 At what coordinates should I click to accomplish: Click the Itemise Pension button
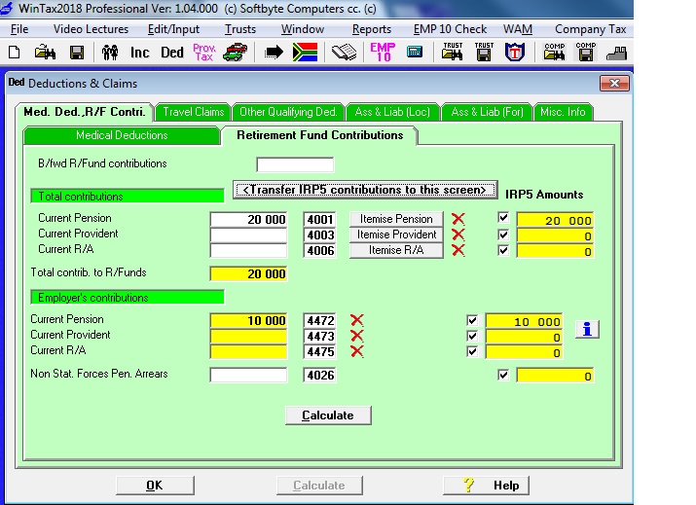pos(396,219)
